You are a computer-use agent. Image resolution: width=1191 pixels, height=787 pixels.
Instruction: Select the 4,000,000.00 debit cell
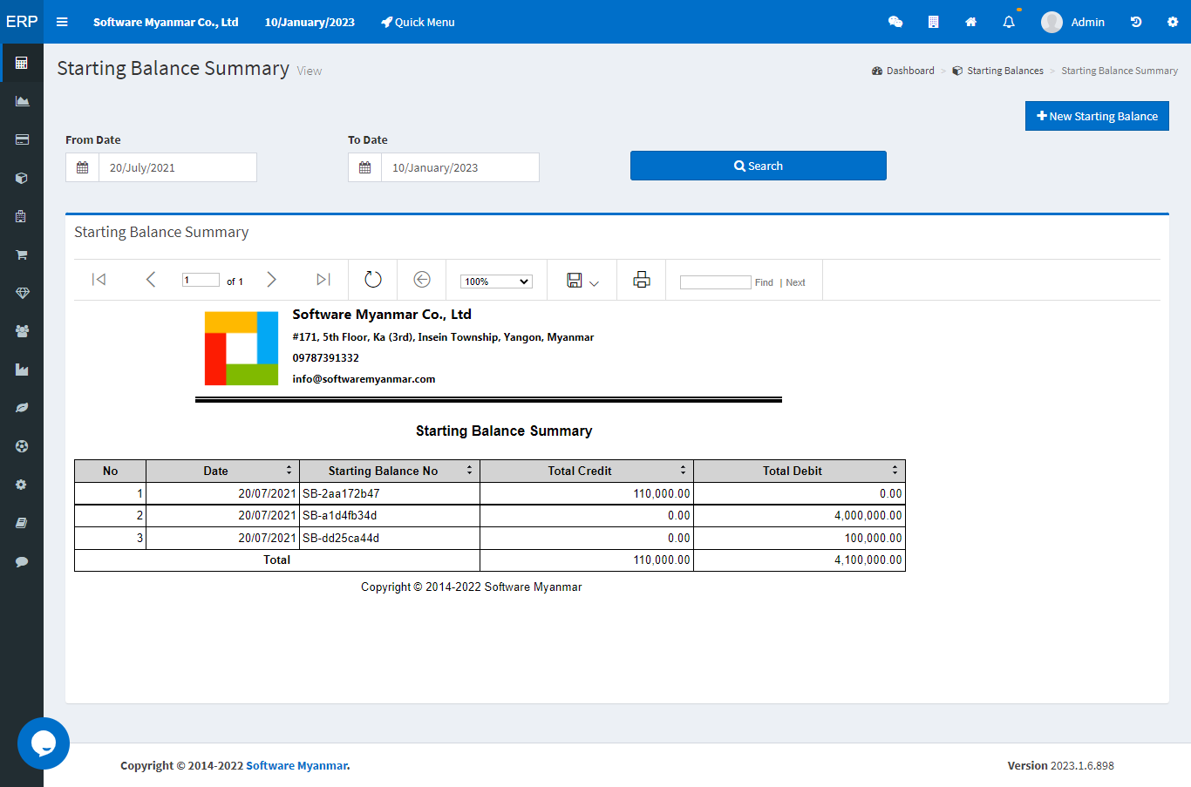(x=800, y=515)
